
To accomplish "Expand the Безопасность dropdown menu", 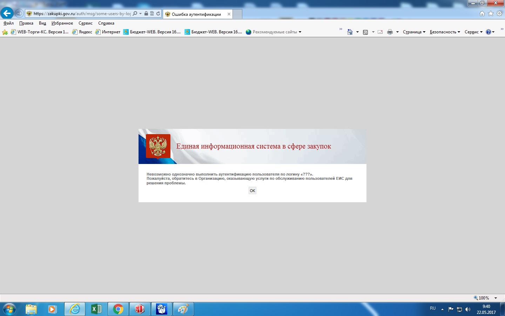I will (445, 32).
